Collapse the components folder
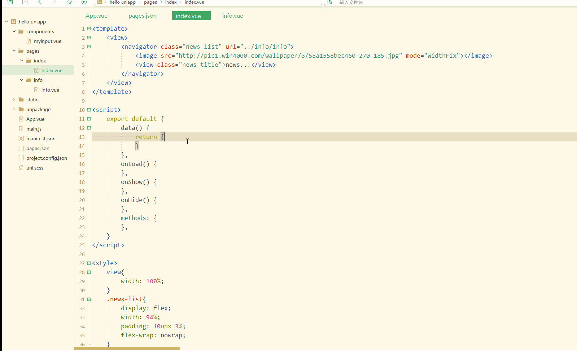 (14, 31)
